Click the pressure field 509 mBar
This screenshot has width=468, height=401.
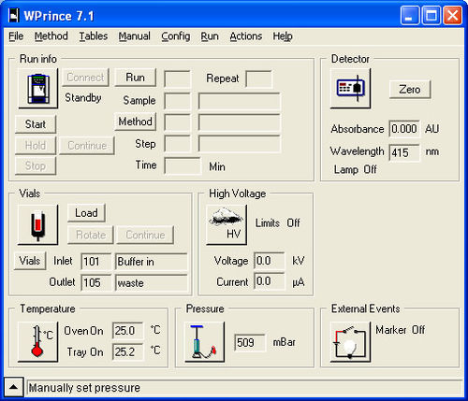pyautogui.click(x=250, y=343)
